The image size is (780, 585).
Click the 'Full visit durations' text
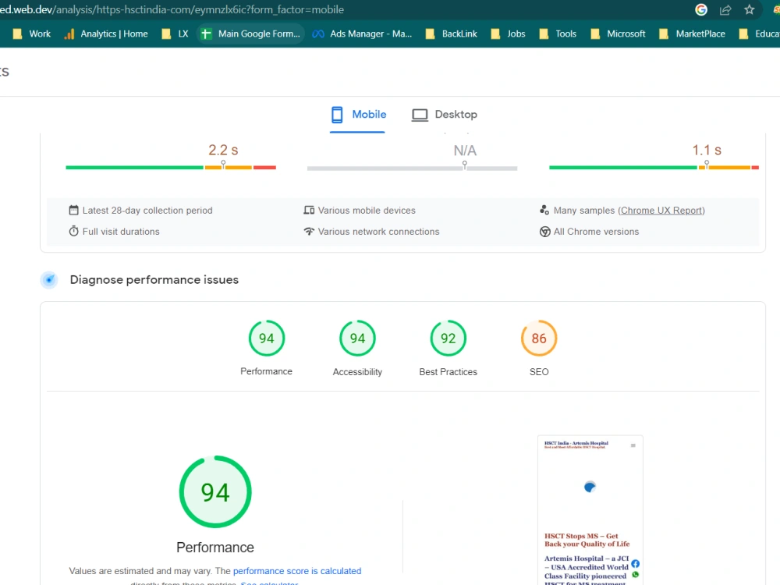pyautogui.click(x=121, y=232)
